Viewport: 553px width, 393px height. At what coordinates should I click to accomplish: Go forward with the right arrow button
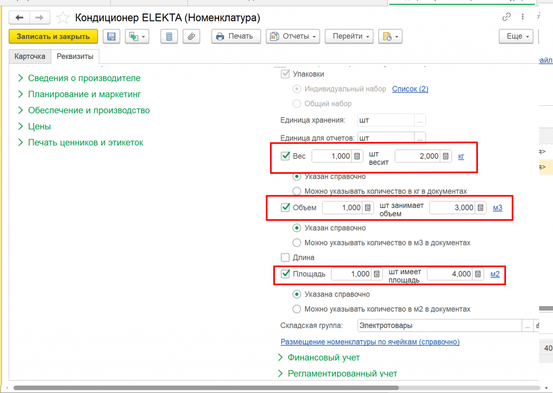(39, 17)
